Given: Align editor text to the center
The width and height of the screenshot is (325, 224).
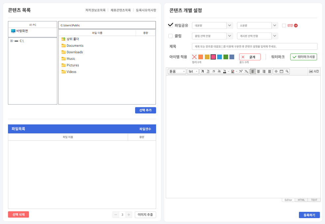Looking at the screenshot, I should [x=258, y=71].
